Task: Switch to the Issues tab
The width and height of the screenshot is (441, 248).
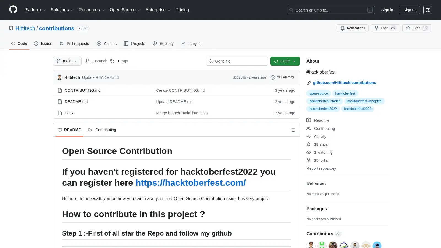Action: coord(43,44)
